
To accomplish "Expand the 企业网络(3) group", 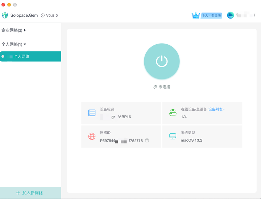I will tap(13, 30).
